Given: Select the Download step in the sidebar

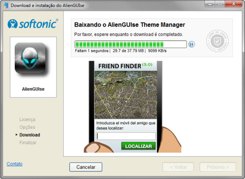Looking at the screenshot, I should pyautogui.click(x=30, y=135).
